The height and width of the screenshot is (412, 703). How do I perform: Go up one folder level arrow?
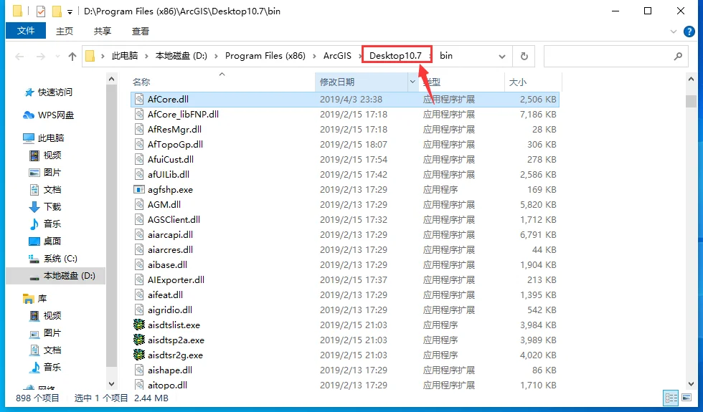tap(72, 57)
